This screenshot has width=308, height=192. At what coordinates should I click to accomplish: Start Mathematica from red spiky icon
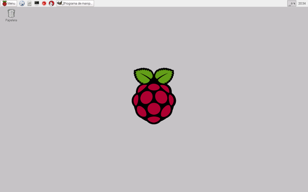[44, 4]
